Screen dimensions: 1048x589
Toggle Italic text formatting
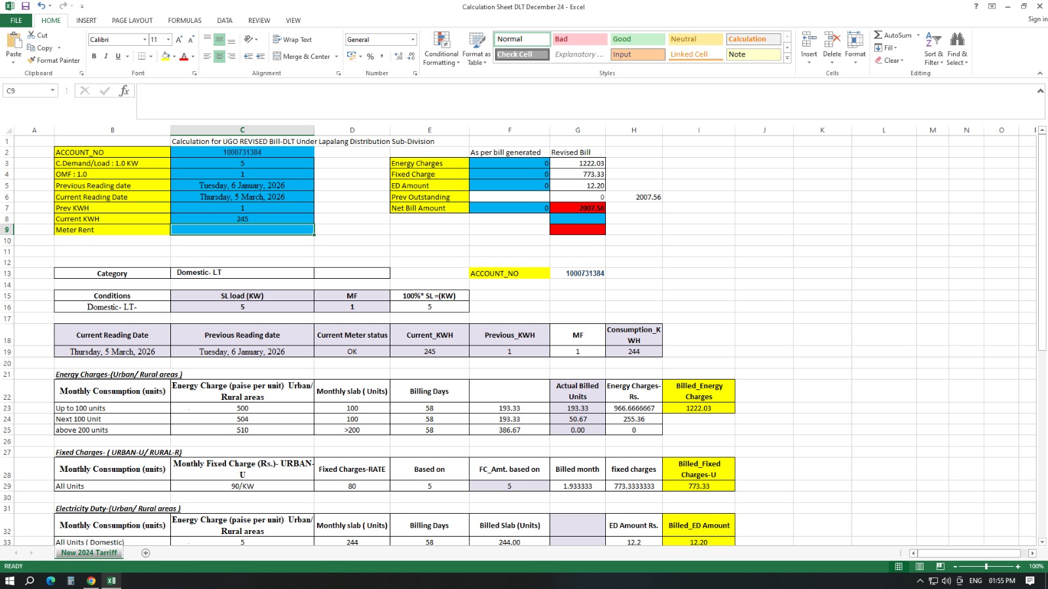106,56
